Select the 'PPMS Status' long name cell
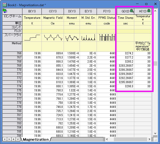This screenshot has height=144, width=160. click(107, 18)
